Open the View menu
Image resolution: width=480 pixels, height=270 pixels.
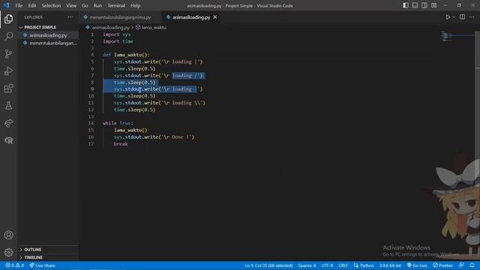click(x=71, y=5)
